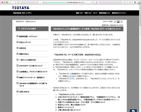This screenshot has height=112, width=141.
Task: Expand TSUTAYA TV 動画配信サービス終了について category
Action: [32, 85]
